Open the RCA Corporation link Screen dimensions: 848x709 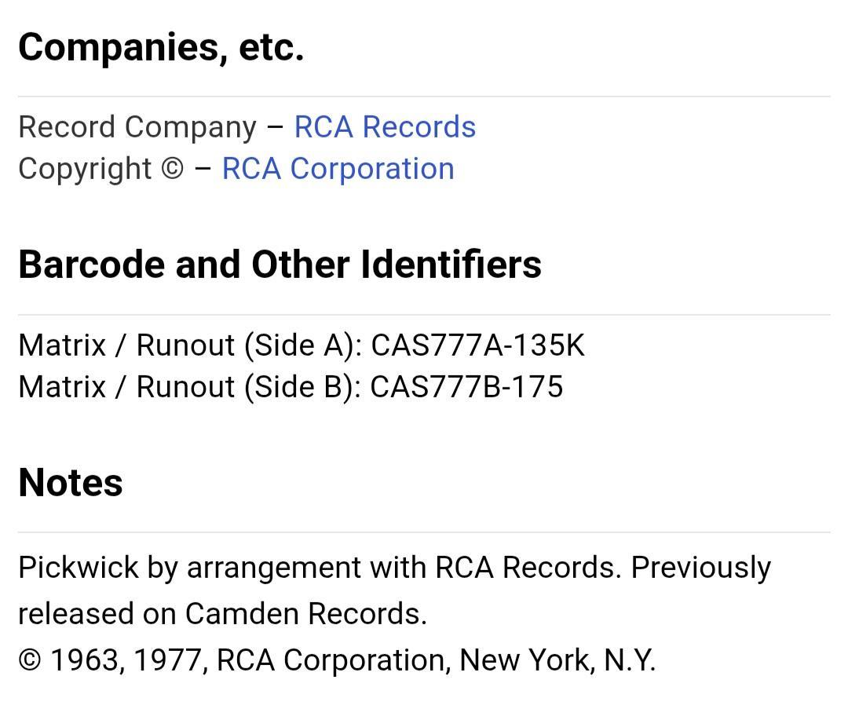coord(338,169)
